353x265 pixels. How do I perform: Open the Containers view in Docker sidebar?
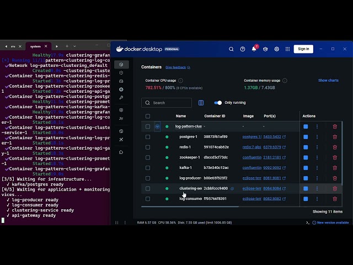pos(121,65)
